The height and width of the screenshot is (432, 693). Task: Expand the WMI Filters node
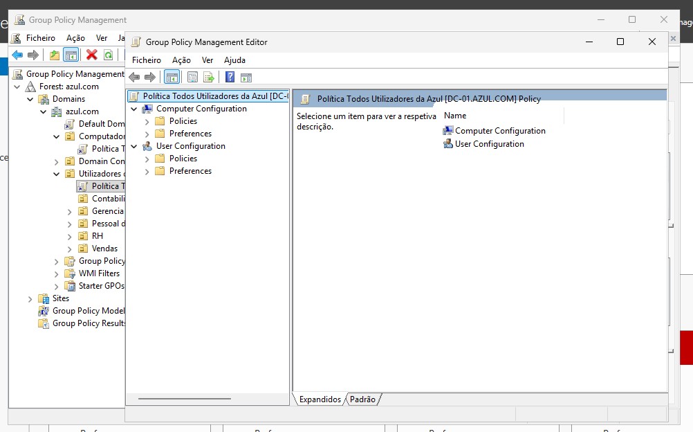pos(56,274)
